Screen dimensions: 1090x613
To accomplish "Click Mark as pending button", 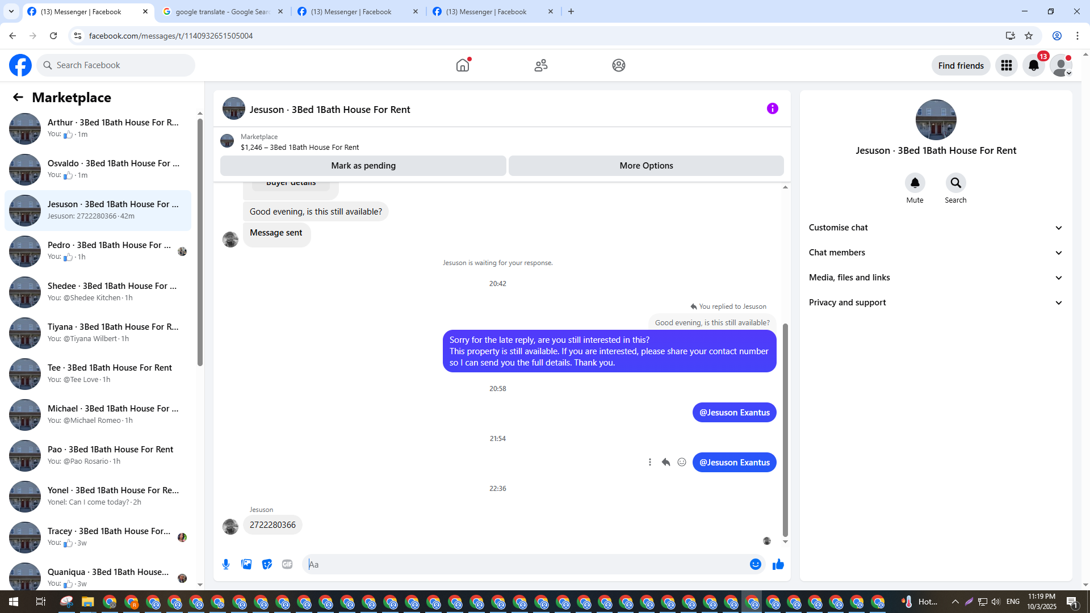I will (363, 166).
